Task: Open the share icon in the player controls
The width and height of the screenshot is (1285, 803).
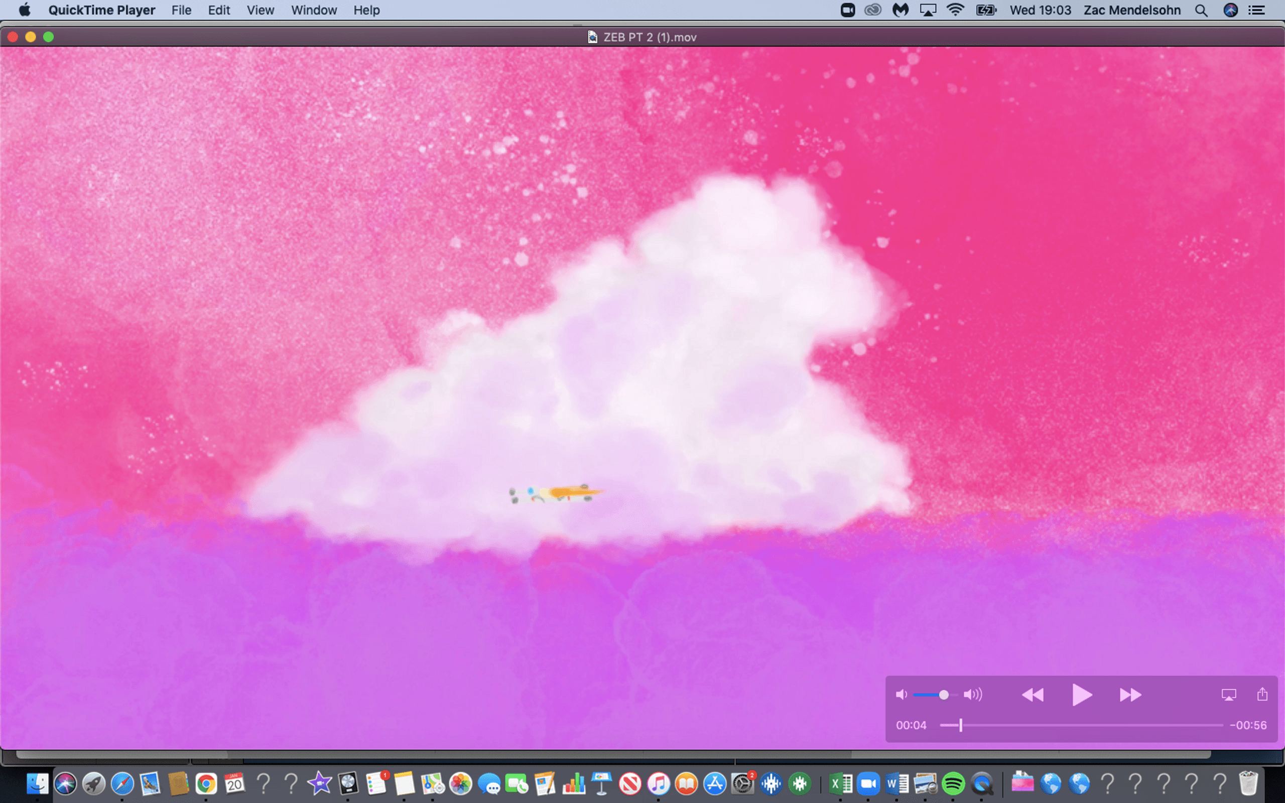Action: tap(1262, 694)
